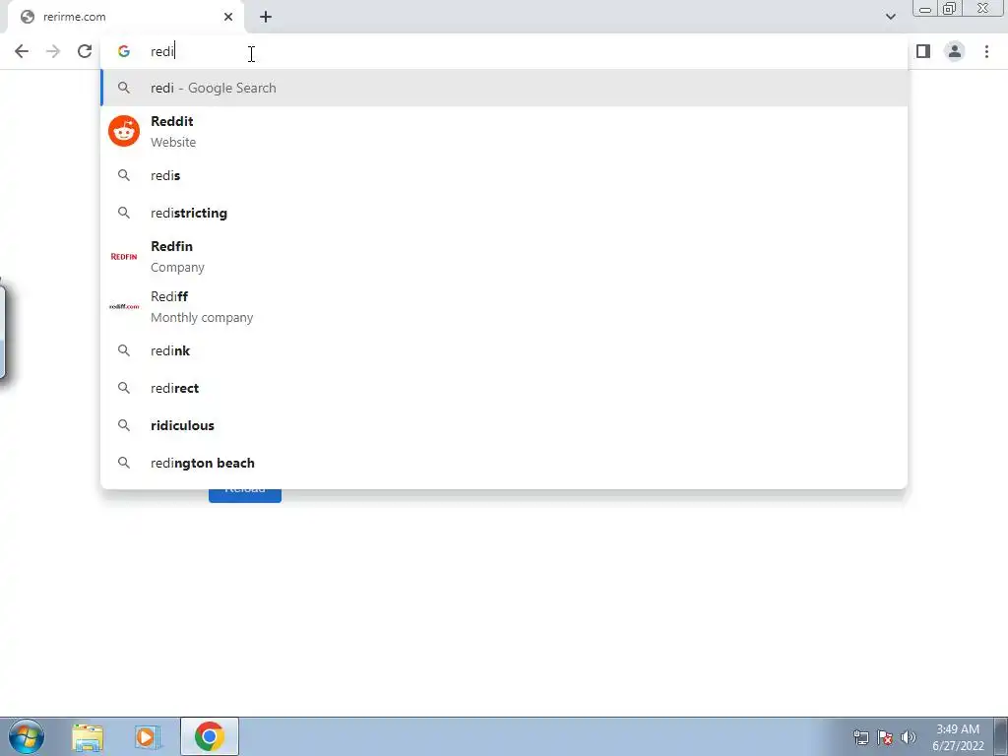Toggle the browser side panel icon
Viewport: 1008px width, 756px height.
pos(923,51)
